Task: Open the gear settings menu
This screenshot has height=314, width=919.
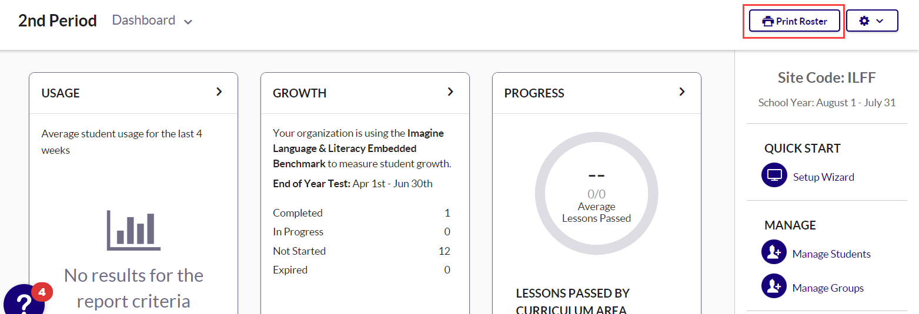Action: pos(871,21)
